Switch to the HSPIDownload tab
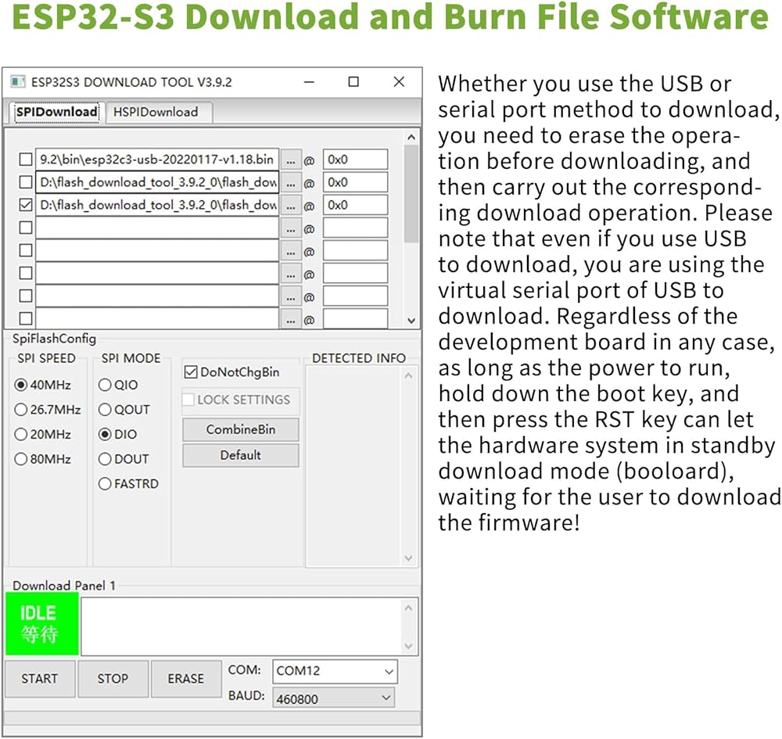 click(156, 112)
